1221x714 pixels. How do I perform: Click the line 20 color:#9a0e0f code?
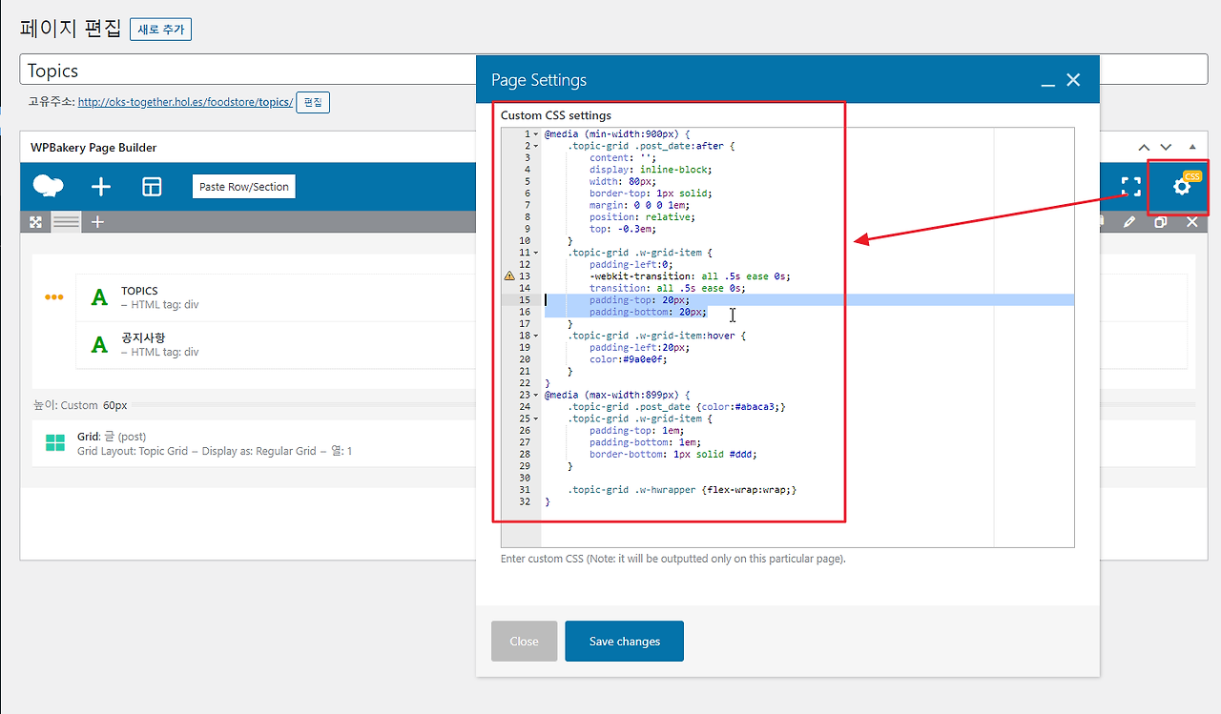(x=629, y=359)
